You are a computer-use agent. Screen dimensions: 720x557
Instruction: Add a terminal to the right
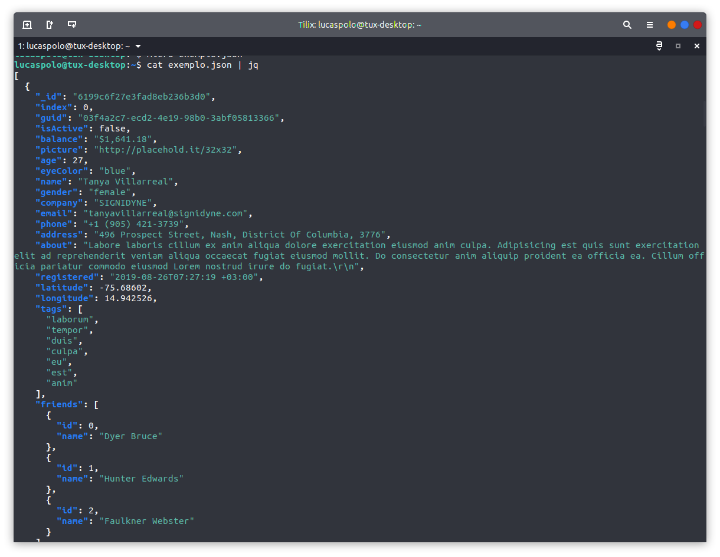50,25
